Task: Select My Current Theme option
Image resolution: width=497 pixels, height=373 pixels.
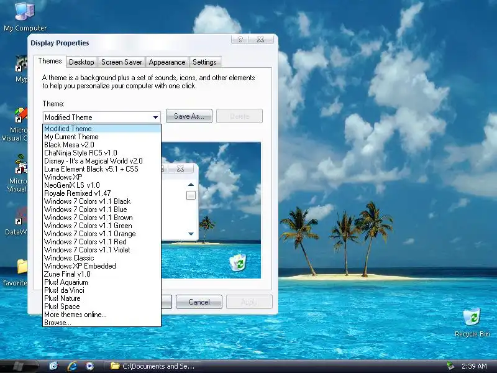Action: 102,137
